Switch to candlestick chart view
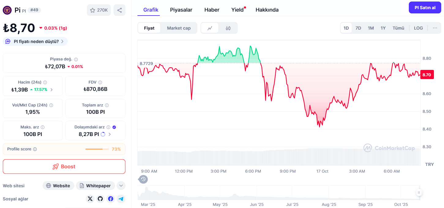The width and height of the screenshot is (444, 208). (x=228, y=28)
